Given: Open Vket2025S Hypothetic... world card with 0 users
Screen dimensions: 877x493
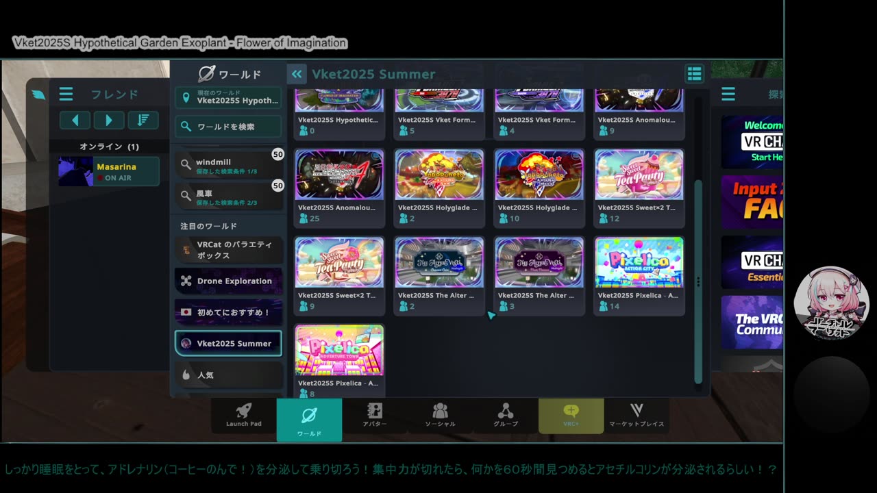Looking at the screenshot, I should [339, 113].
